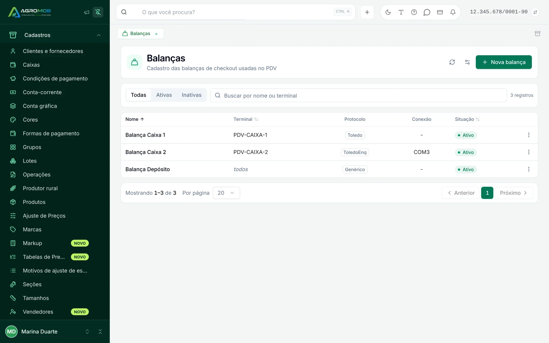This screenshot has width=549, height=343.
Task: Focus Buscar por nome ou terminal field
Action: coord(358,95)
